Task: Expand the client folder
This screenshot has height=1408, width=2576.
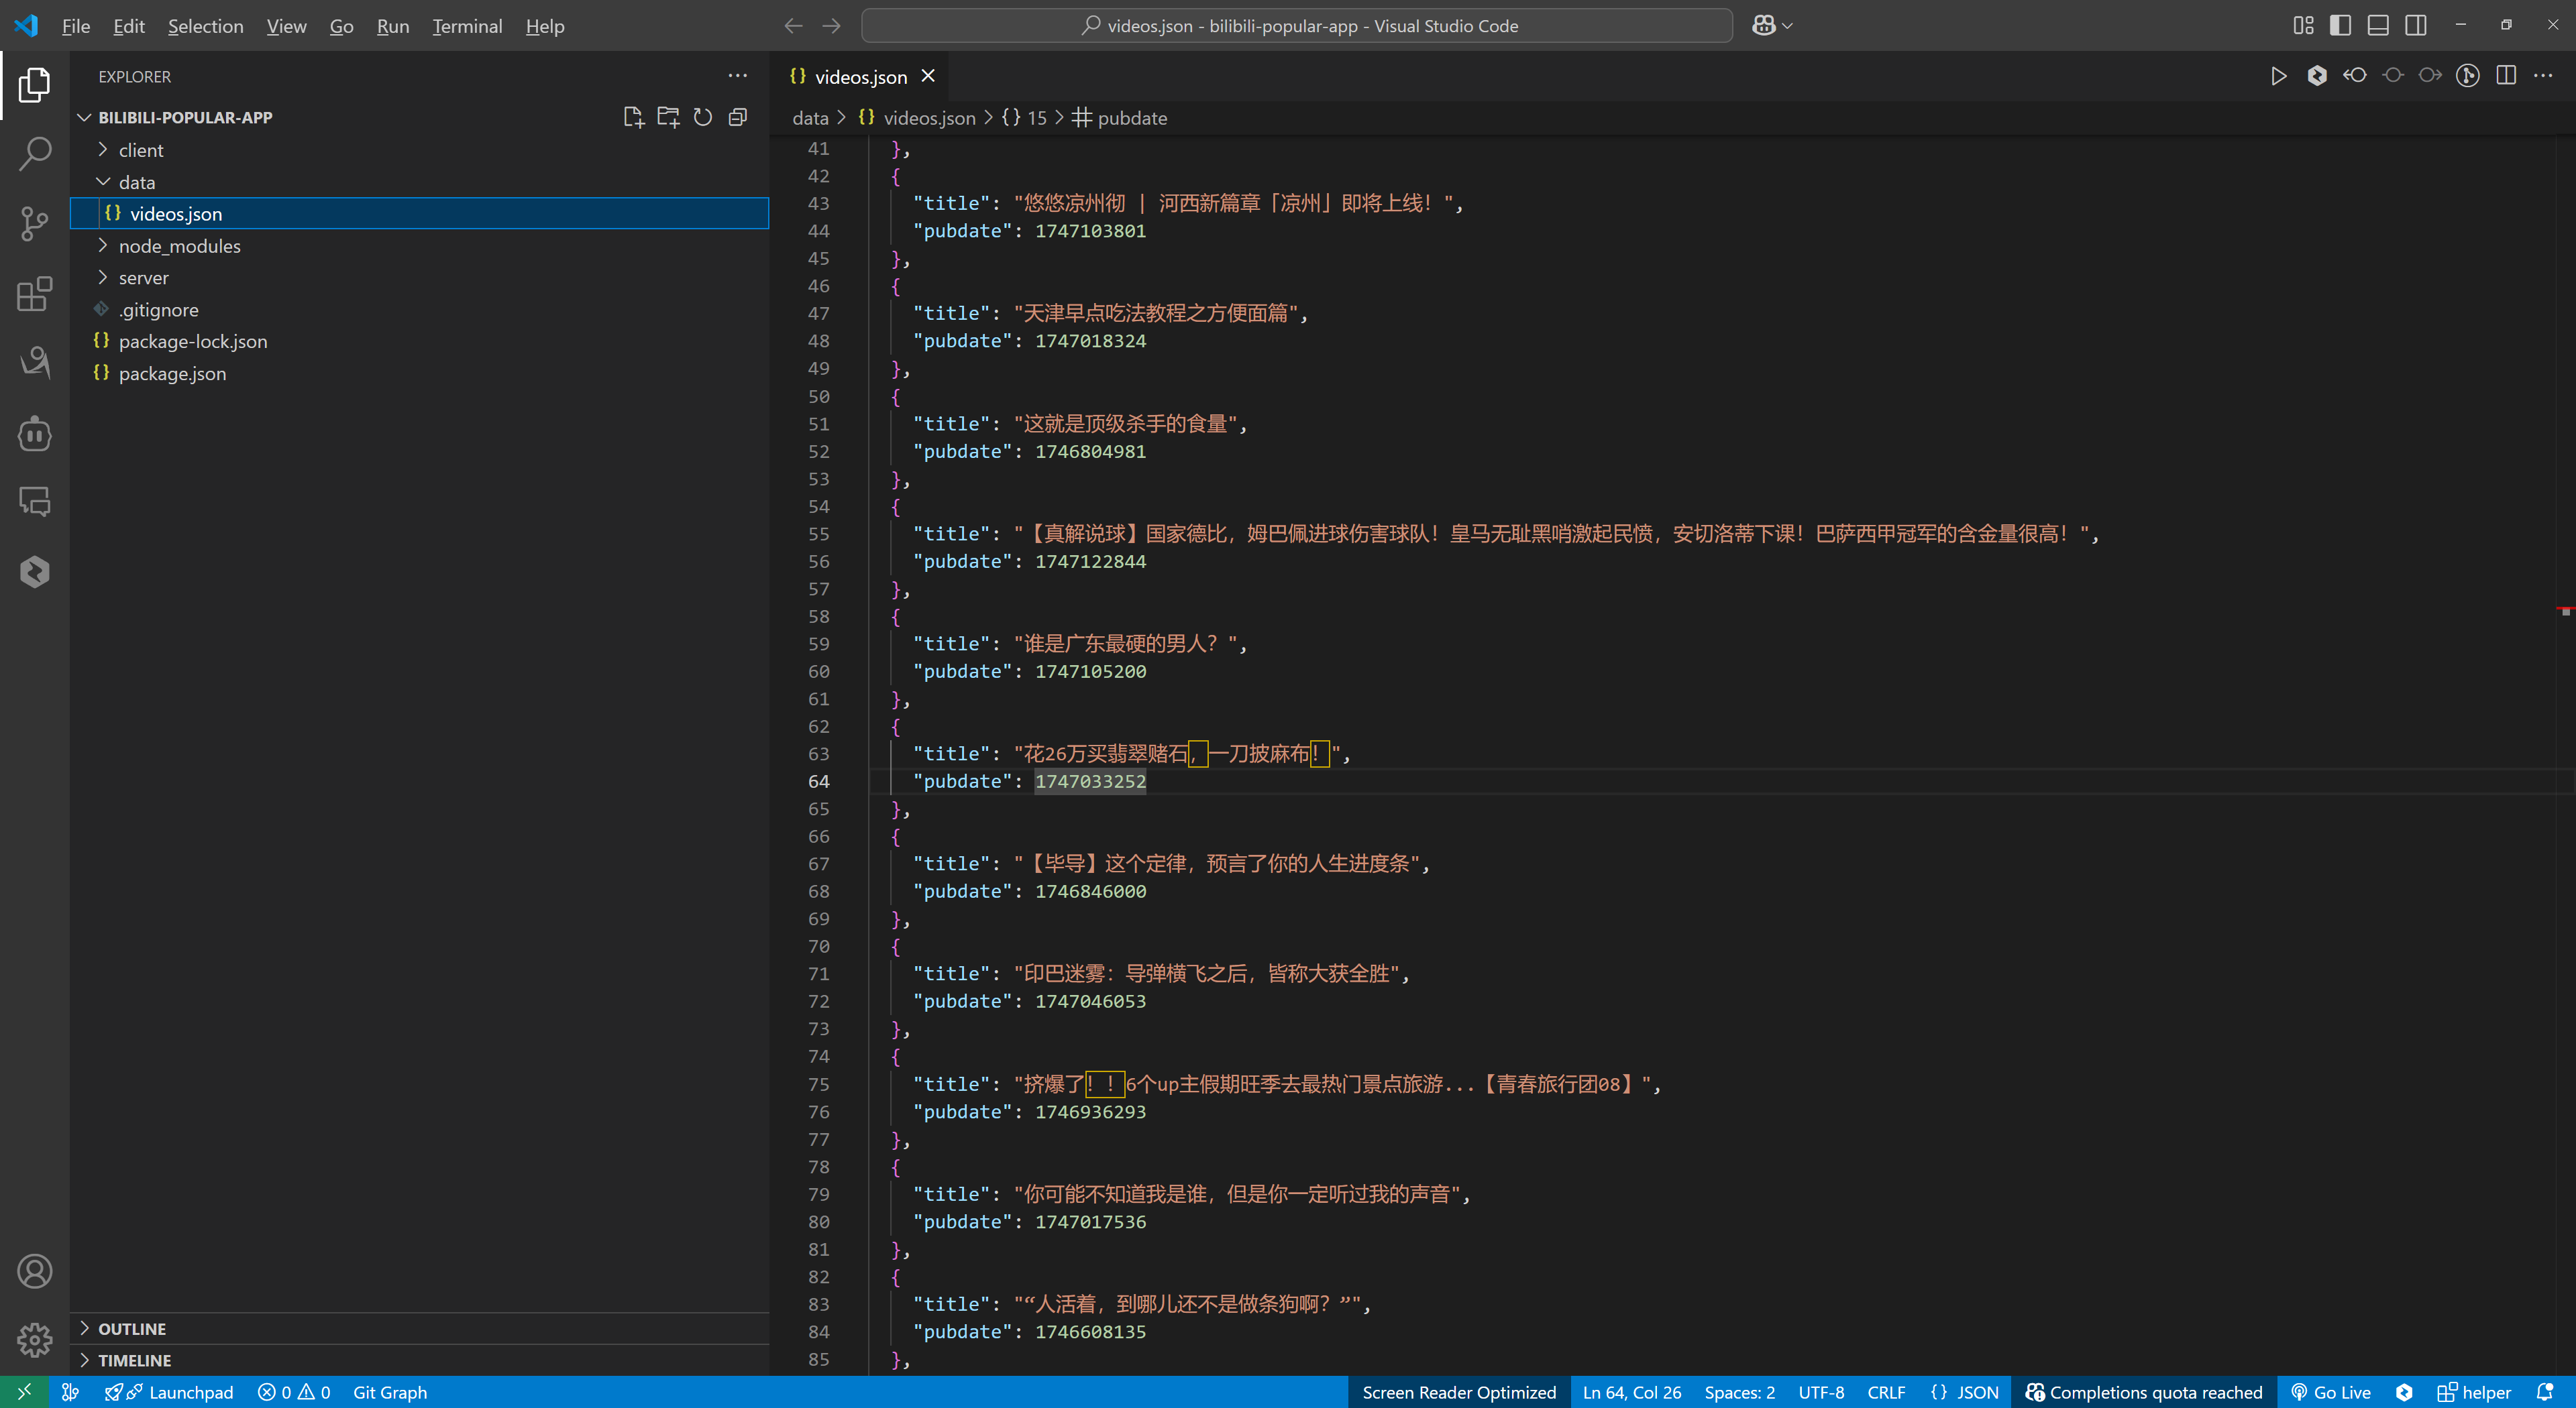Action: [141, 150]
